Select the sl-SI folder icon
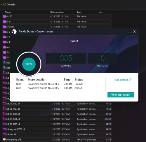Image resolution: width=146 pixels, height=142 pixels. pos(4,22)
